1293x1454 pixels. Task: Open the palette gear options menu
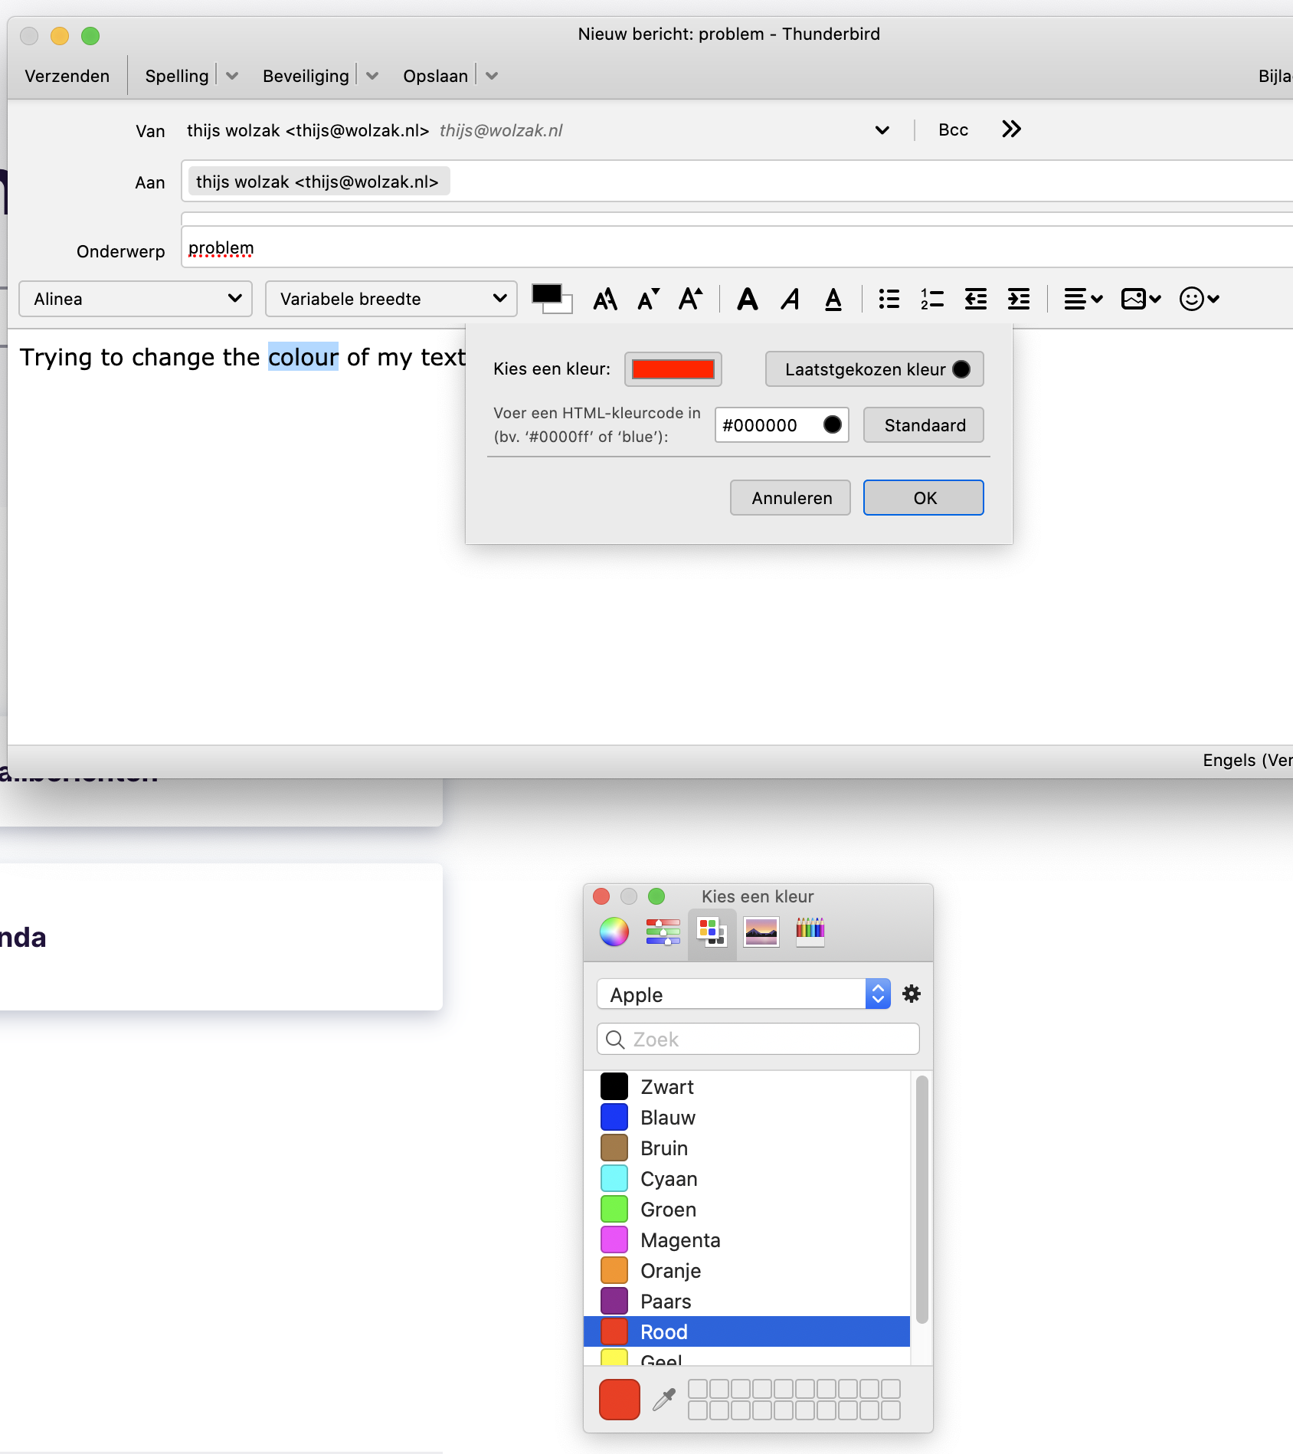(x=912, y=994)
